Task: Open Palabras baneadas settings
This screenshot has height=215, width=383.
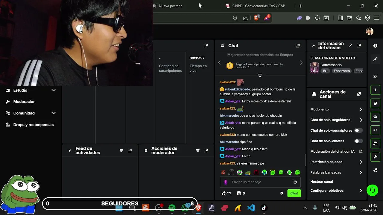Action: click(x=336, y=172)
